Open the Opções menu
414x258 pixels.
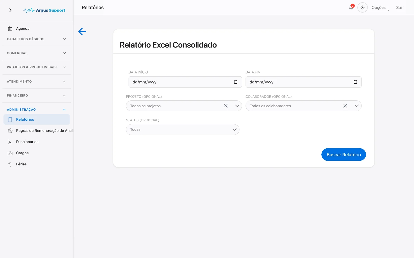point(380,8)
